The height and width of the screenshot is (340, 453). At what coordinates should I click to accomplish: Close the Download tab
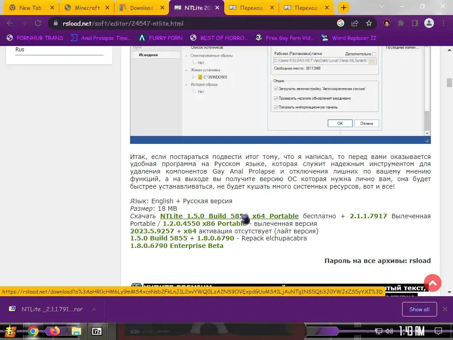(162, 8)
